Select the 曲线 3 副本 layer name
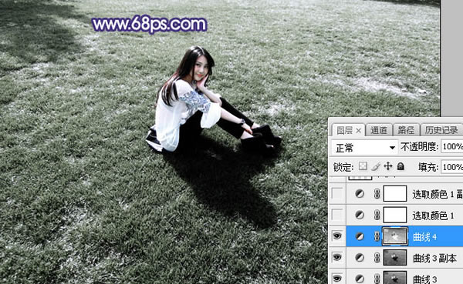This screenshot has width=463, height=284. [x=434, y=258]
